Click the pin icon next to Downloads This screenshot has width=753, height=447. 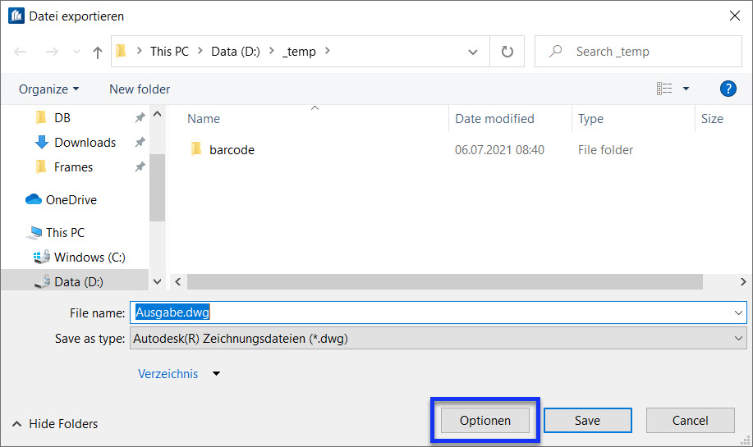[x=140, y=143]
